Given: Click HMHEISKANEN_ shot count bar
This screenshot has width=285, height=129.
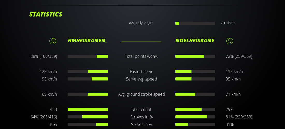Looking at the screenshot, I should tap(88, 109).
